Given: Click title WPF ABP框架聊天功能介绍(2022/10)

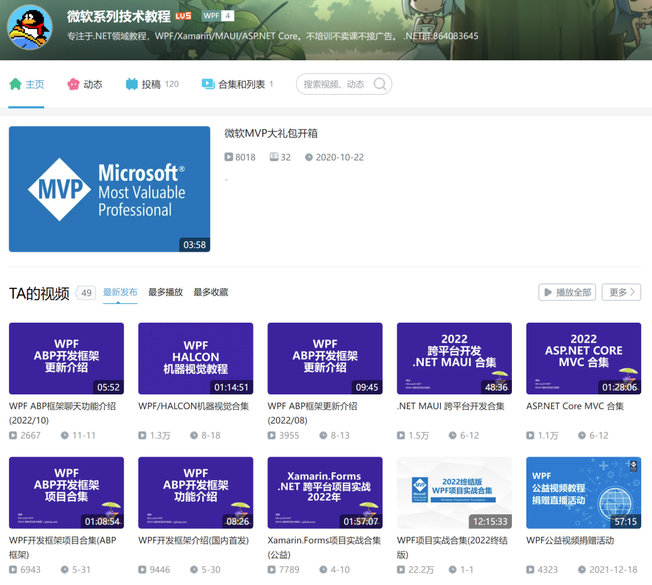Looking at the screenshot, I should [x=62, y=413].
